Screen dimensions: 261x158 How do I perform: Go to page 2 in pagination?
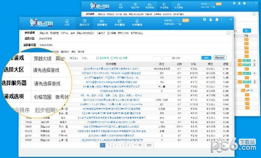(109, 145)
